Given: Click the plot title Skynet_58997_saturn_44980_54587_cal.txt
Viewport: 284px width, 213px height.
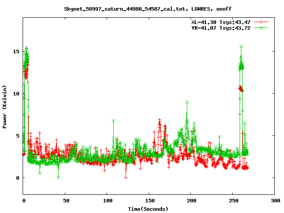Looking at the screenshot, I should 125,9.
